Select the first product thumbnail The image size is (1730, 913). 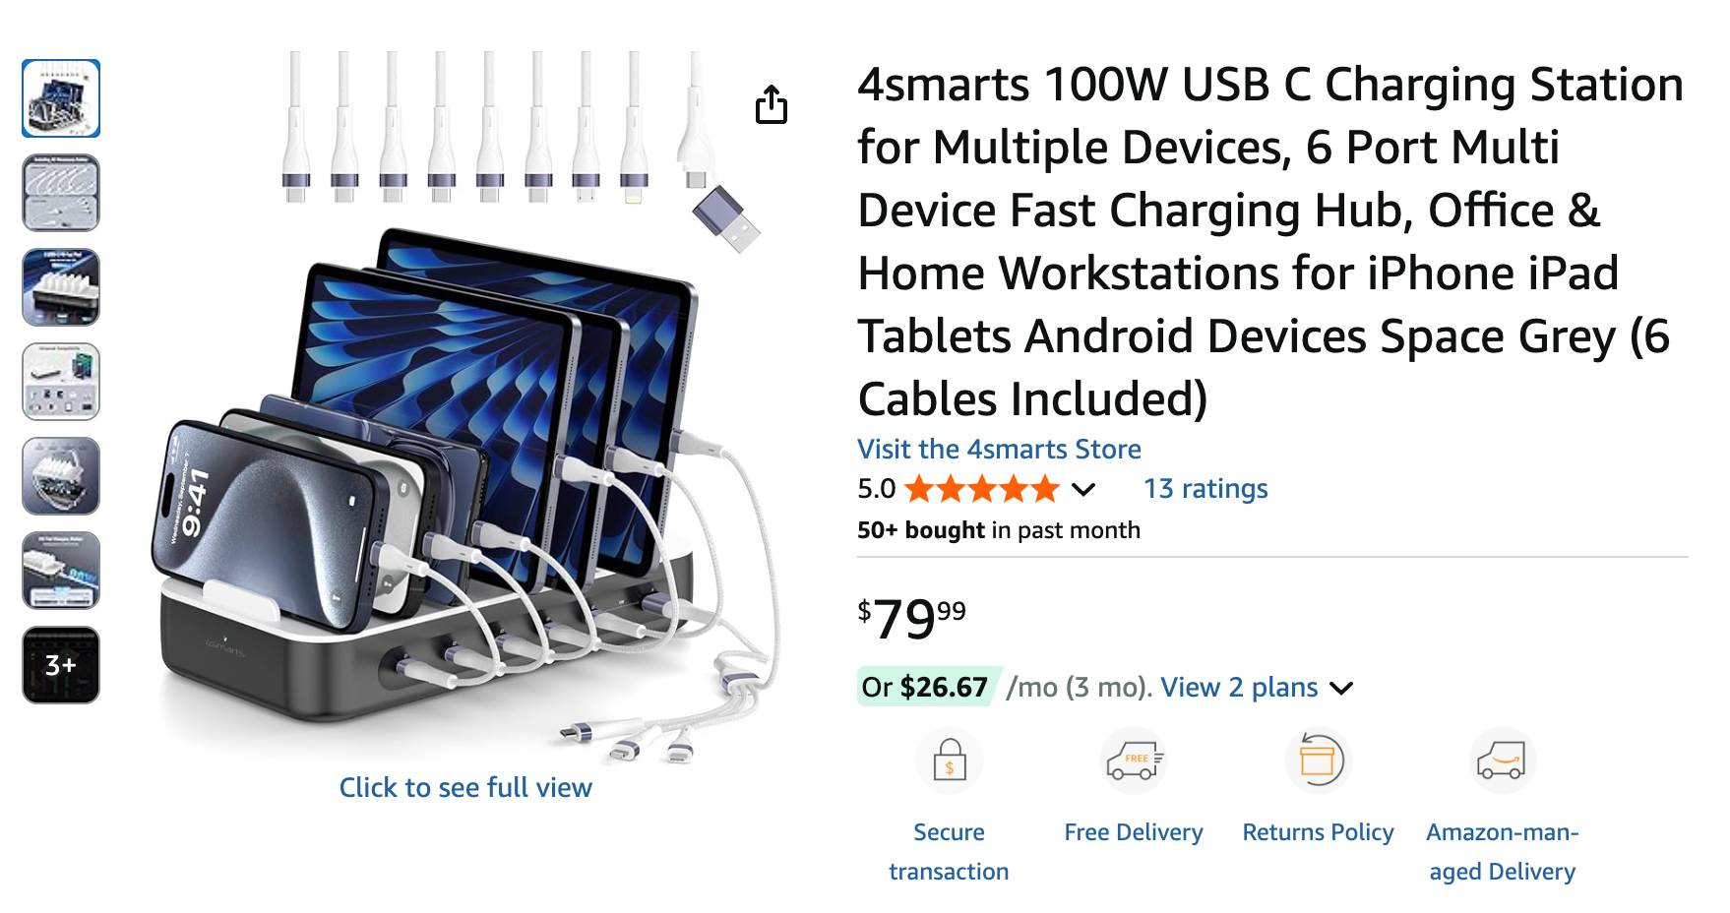coord(61,98)
